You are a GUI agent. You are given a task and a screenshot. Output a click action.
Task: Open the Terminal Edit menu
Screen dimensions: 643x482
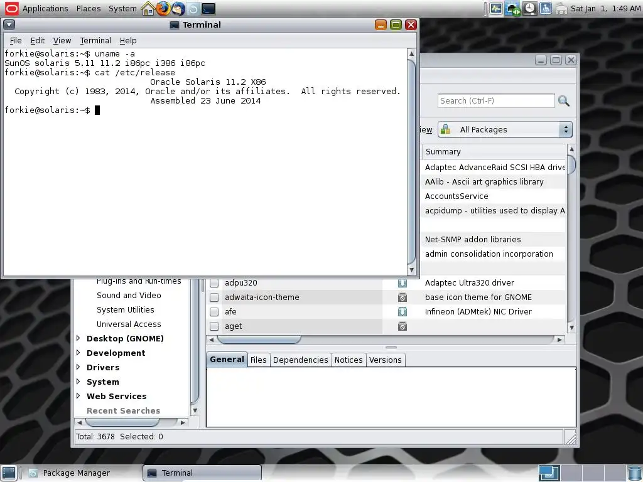37,41
